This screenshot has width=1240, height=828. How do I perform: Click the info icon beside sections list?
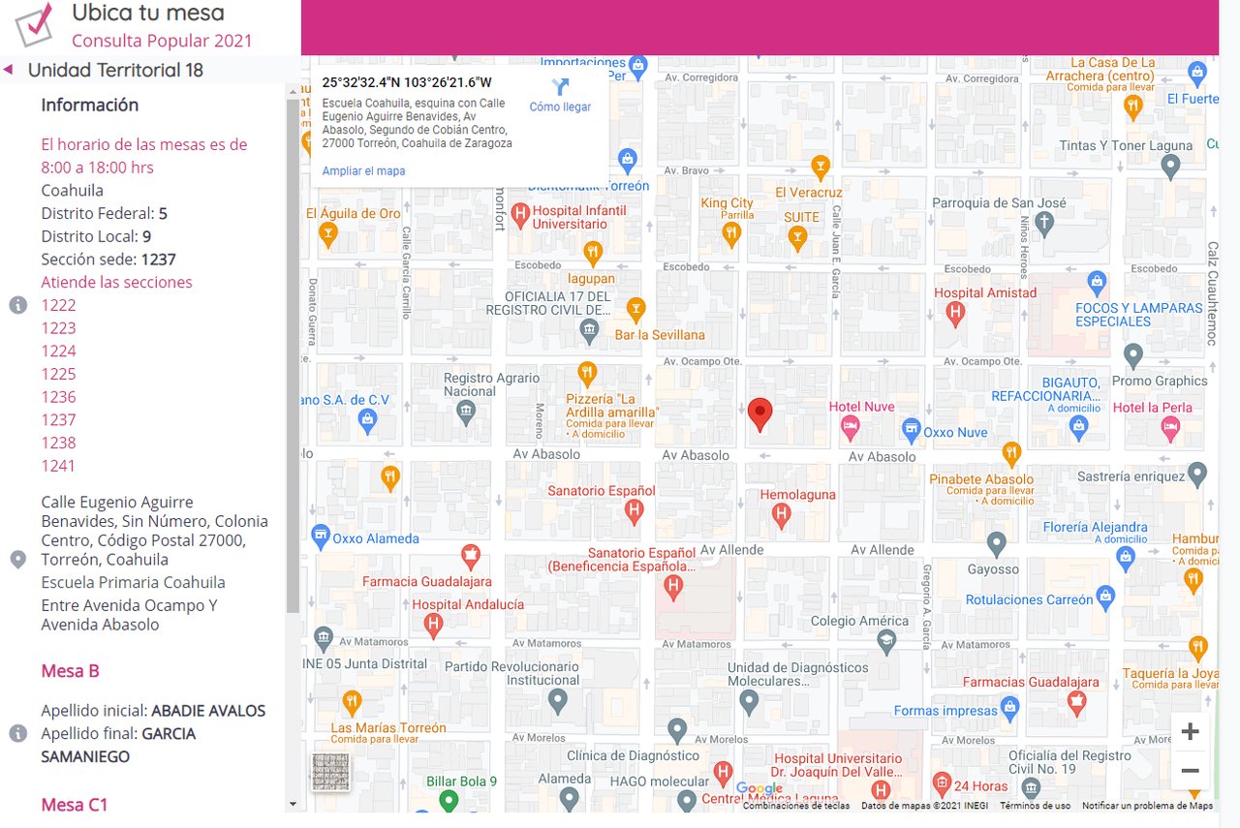pos(17,305)
